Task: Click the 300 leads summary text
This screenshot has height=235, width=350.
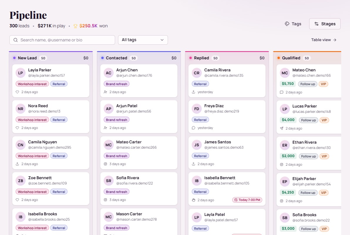Action: [19, 26]
